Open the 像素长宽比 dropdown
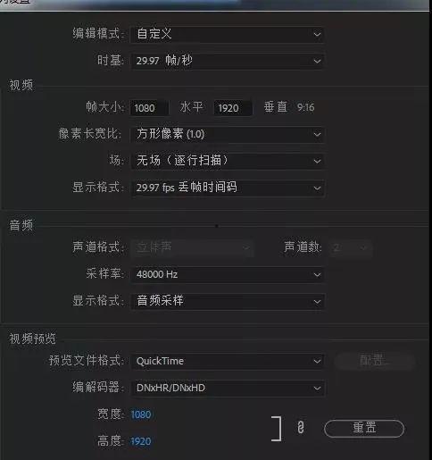This screenshot has height=460, width=432. 228,134
